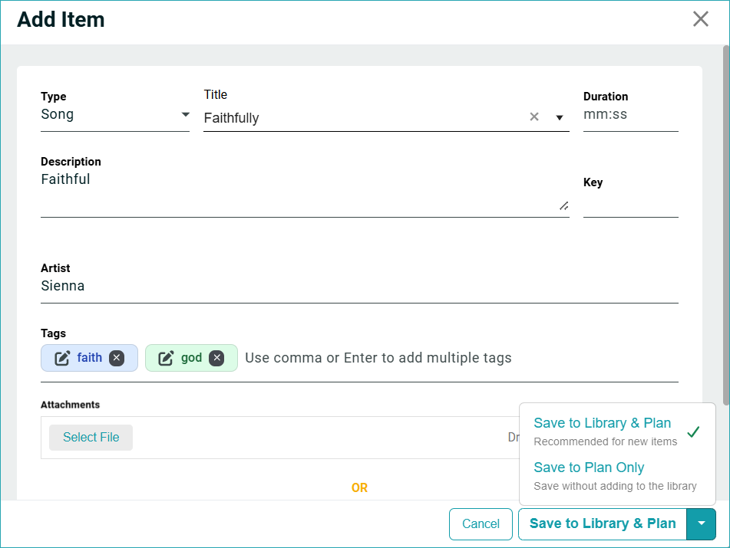Image resolution: width=730 pixels, height=548 pixels.
Task: Focus the Duration mm:ss field
Action: (x=629, y=115)
